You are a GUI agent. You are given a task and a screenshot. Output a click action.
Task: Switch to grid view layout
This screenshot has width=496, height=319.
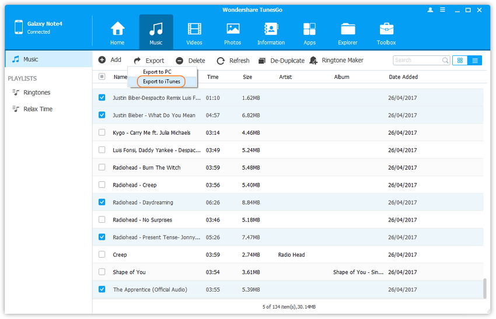pyautogui.click(x=460, y=60)
